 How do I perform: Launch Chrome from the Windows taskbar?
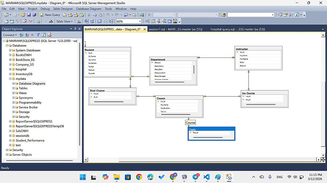coord(139,177)
